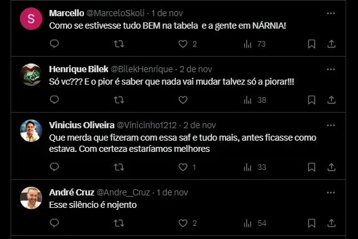Open more options on Henrique Bilek's tweet
Screen dimensions: 358x239
coord(331,69)
